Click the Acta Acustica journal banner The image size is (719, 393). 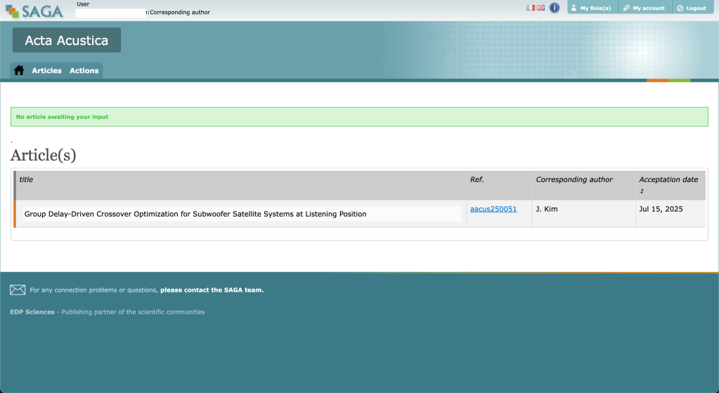[67, 41]
